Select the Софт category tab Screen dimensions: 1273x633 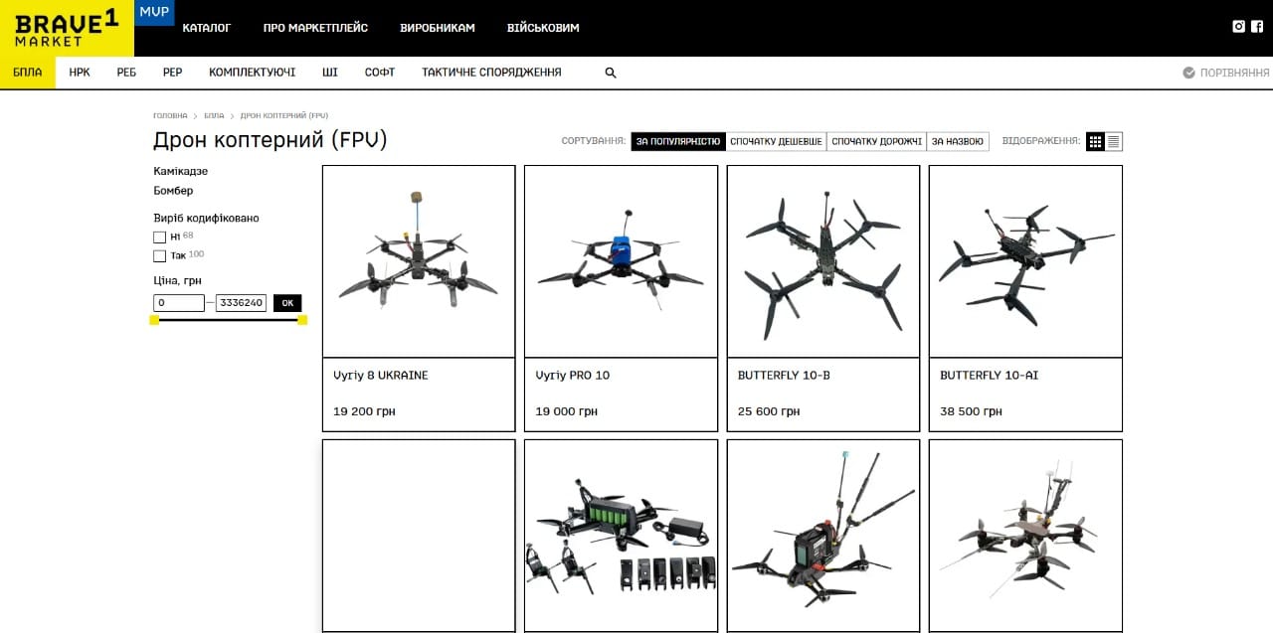click(x=380, y=73)
